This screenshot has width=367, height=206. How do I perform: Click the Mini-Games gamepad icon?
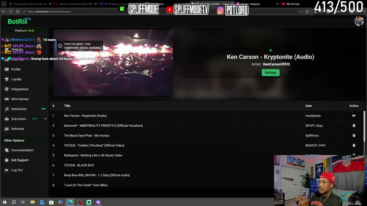click(7, 99)
